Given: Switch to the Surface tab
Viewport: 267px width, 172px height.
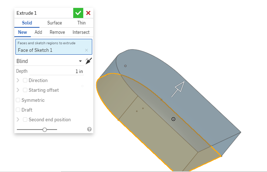Looking at the screenshot, I should 55,23.
